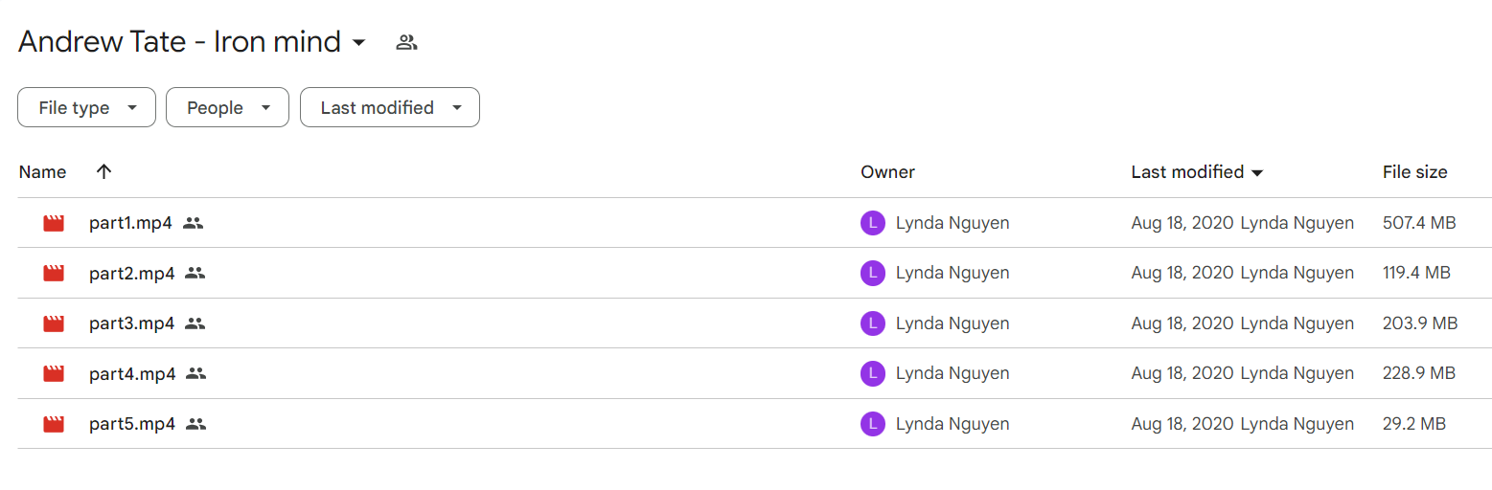Click the owner avatar in part1.mp4 row
This screenshot has height=490, width=1492.
click(872, 223)
